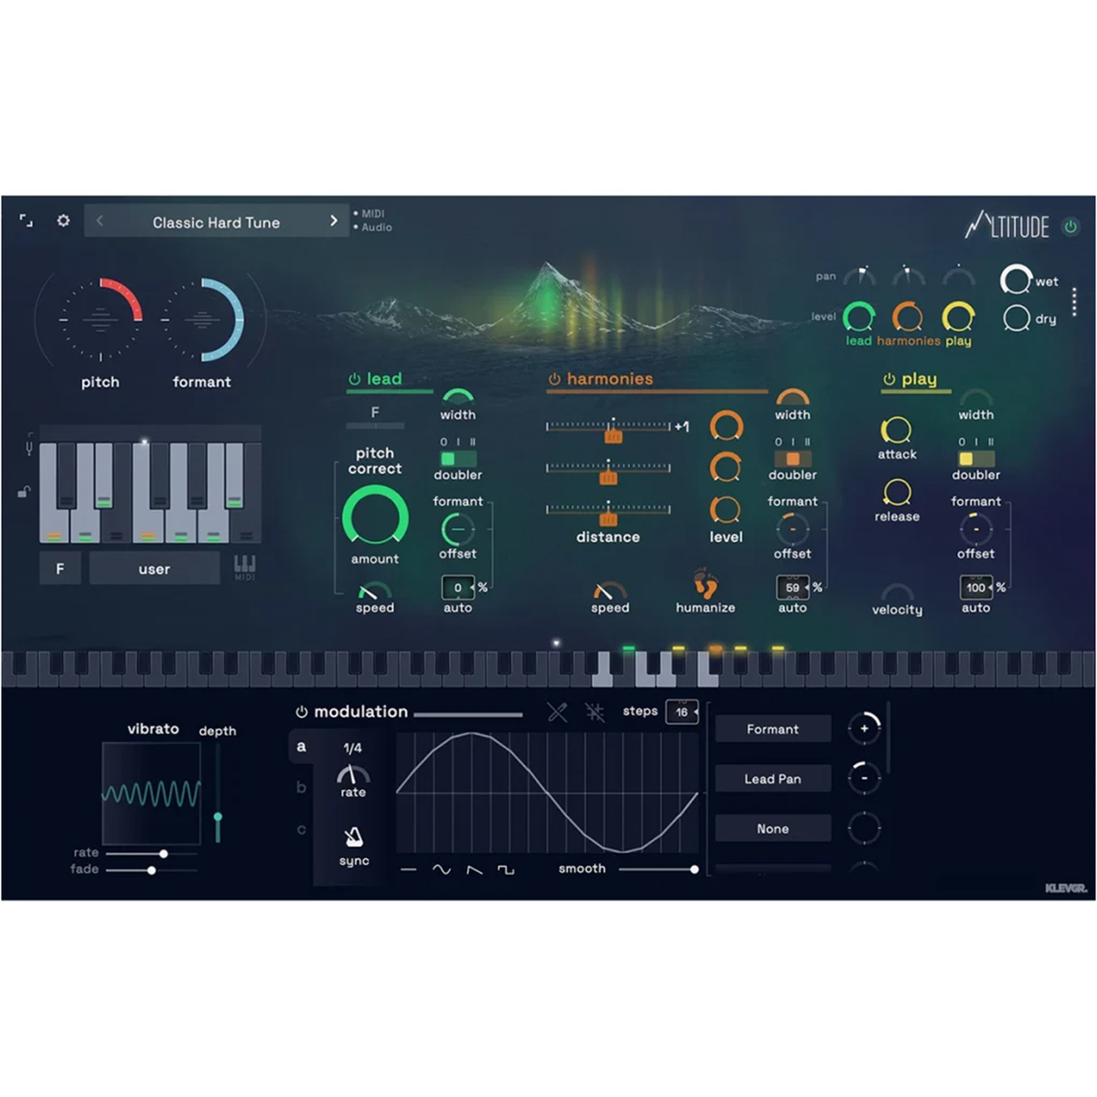Select the flat line waveform shape
The height and width of the screenshot is (1097, 1097).
[409, 869]
